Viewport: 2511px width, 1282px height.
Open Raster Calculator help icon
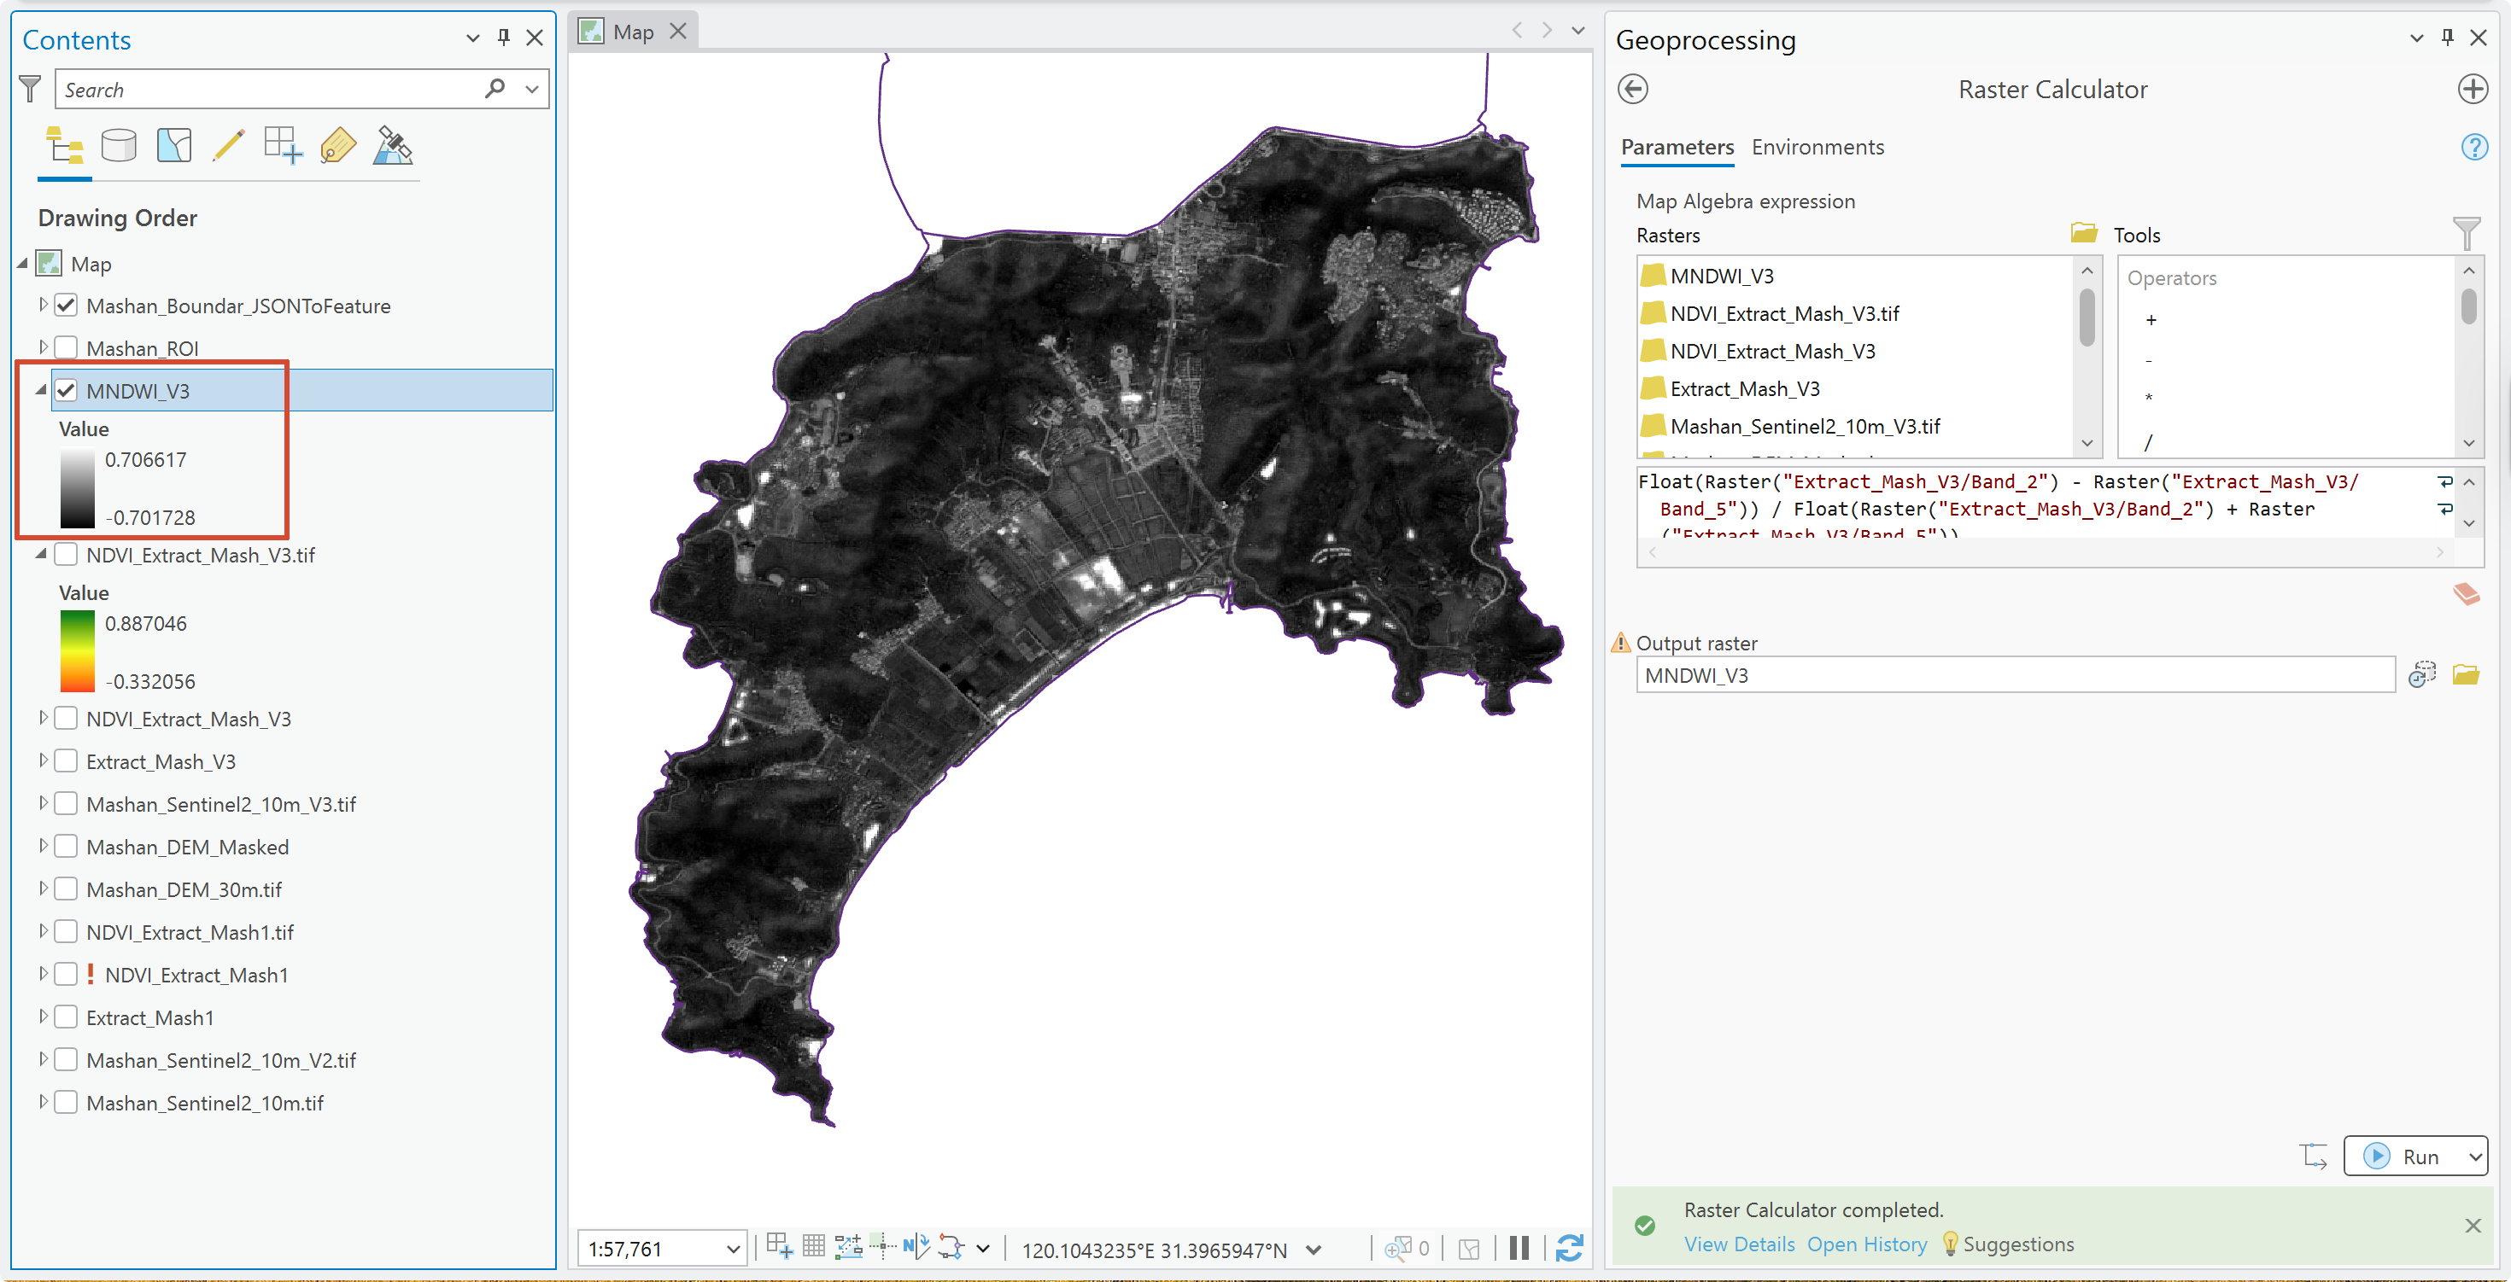[2474, 147]
